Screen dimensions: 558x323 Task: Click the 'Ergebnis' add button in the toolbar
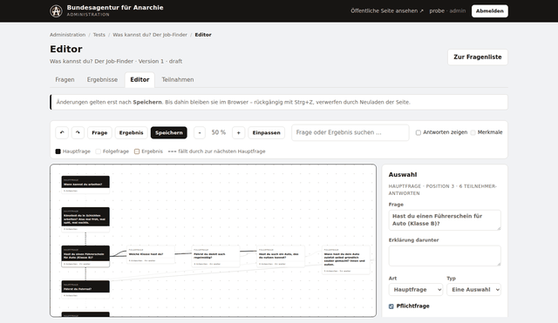pos(132,132)
